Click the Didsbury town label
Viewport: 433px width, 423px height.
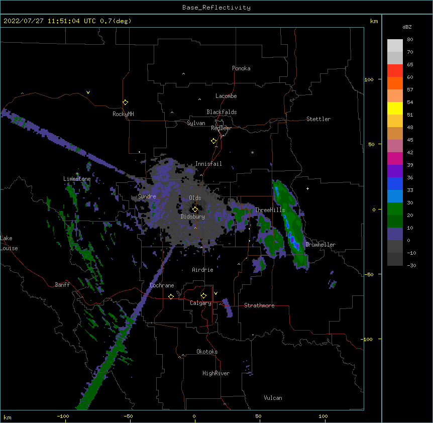(x=193, y=217)
